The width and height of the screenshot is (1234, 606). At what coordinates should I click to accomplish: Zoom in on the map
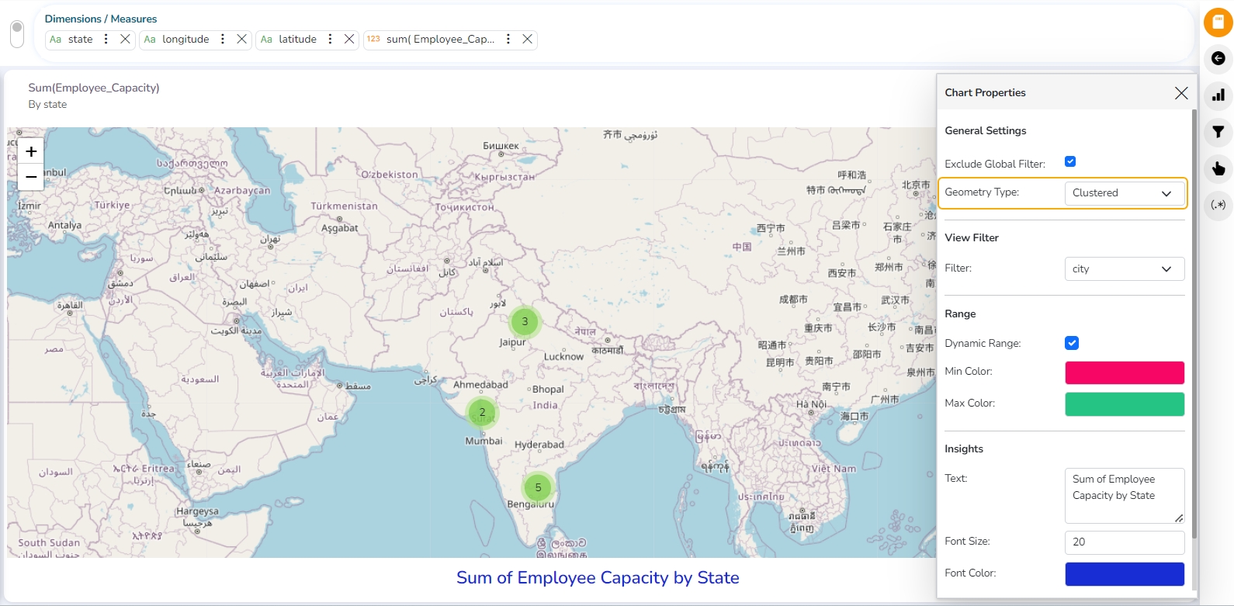pos(31,151)
